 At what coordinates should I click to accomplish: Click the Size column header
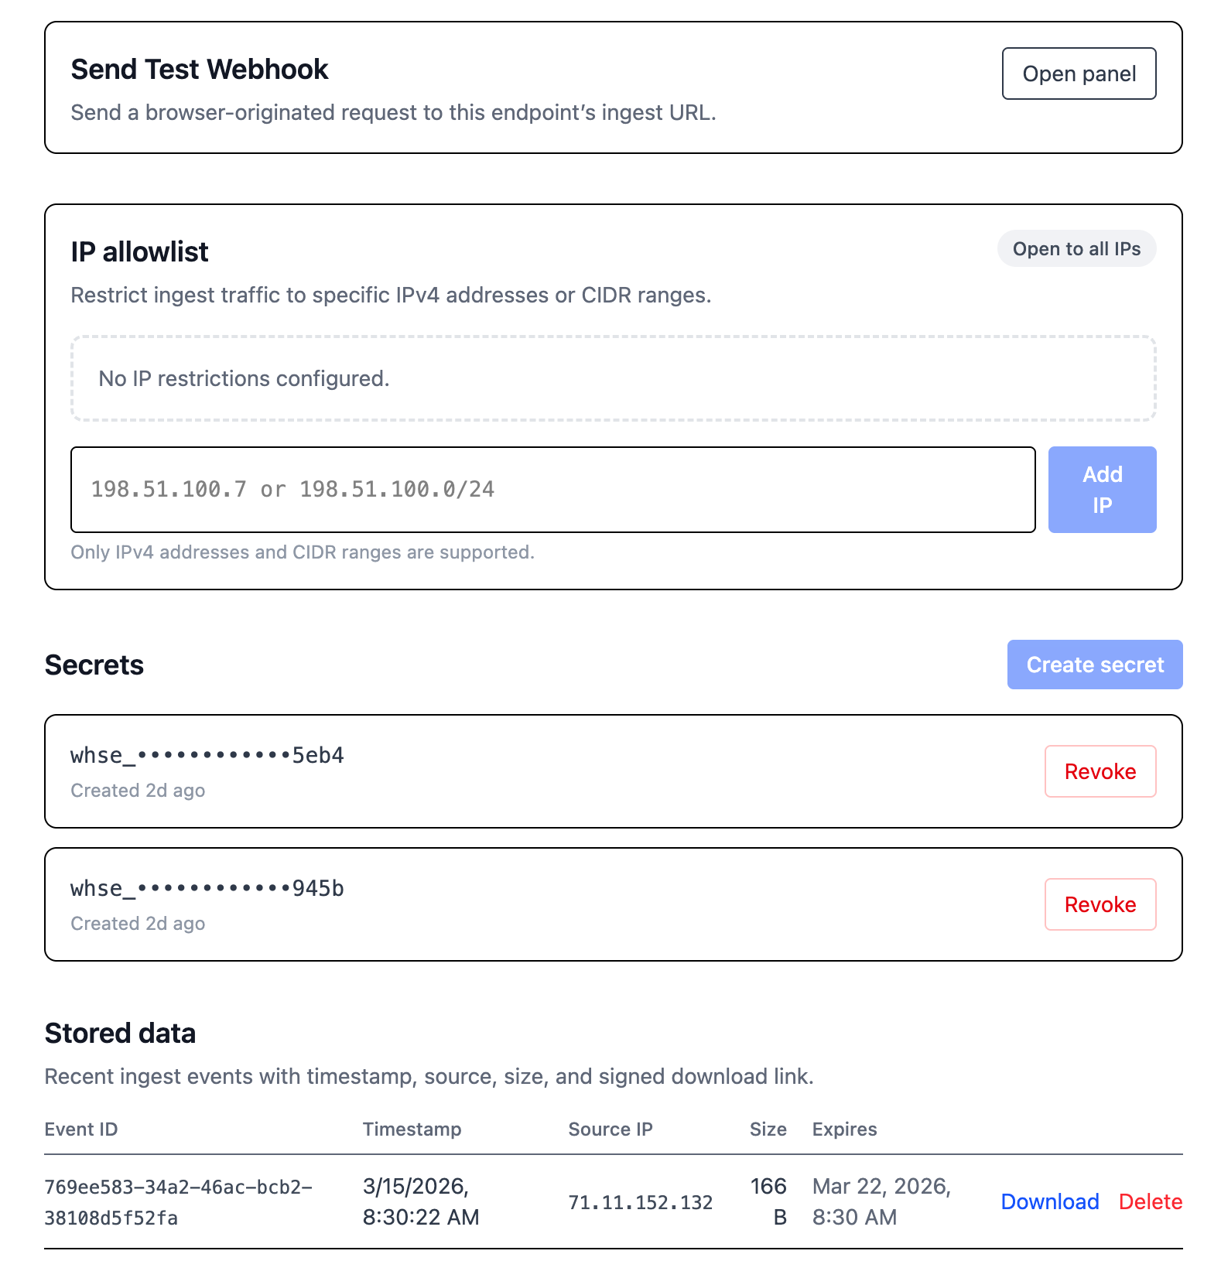point(768,1129)
